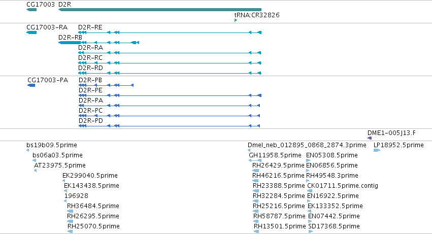The image size is (432, 234).
Task: Select the CG17003 gene label
Action: 41,5
